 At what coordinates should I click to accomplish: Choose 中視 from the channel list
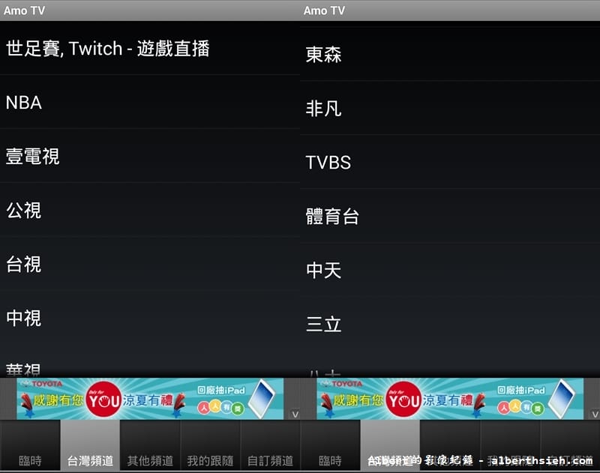pos(150,318)
